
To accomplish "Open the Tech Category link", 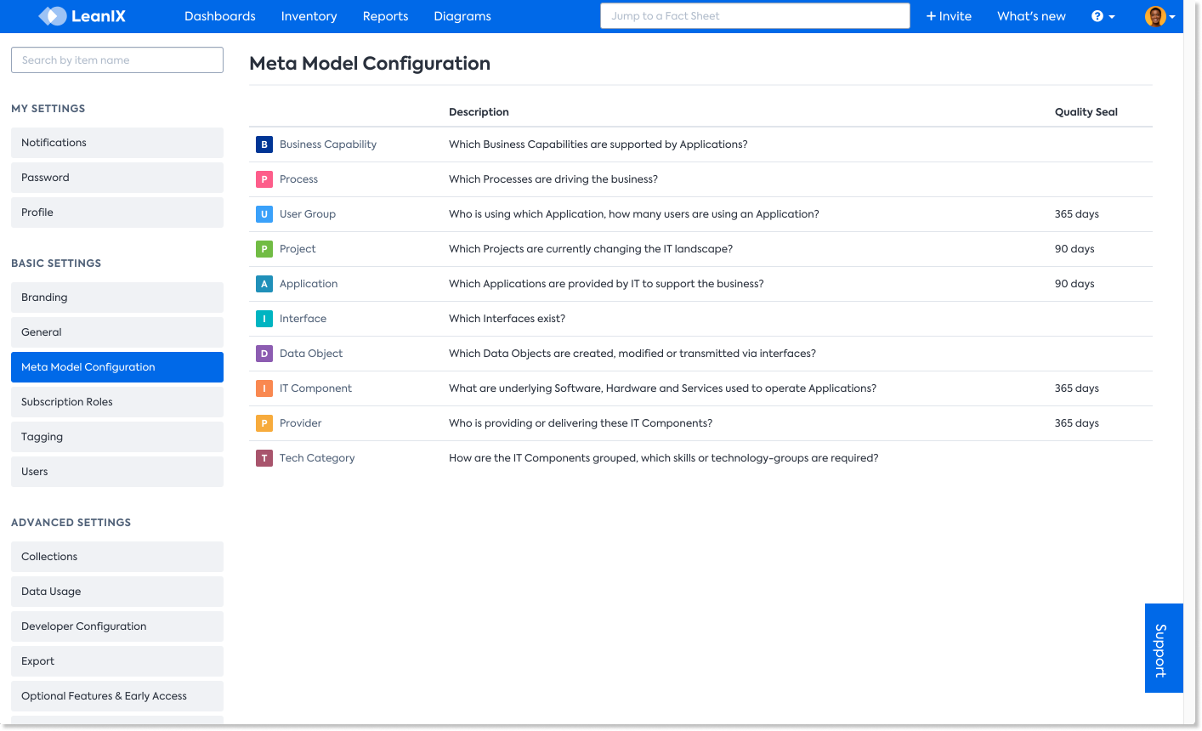I will 317,458.
